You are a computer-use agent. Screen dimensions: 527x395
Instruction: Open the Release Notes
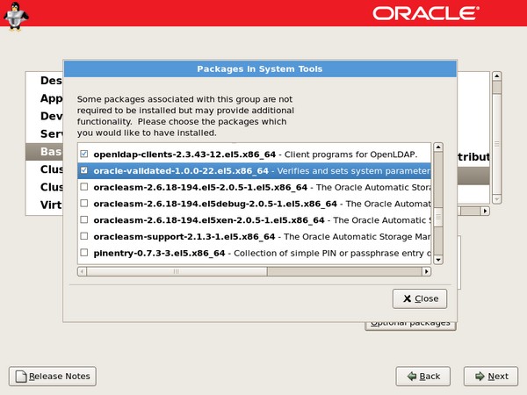tap(53, 377)
